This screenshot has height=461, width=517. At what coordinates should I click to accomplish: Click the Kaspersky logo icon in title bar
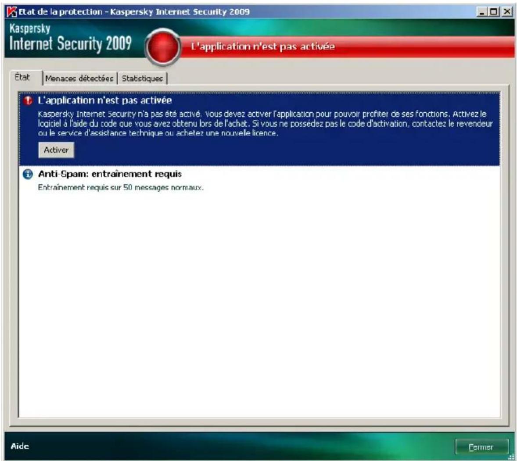click(12, 12)
